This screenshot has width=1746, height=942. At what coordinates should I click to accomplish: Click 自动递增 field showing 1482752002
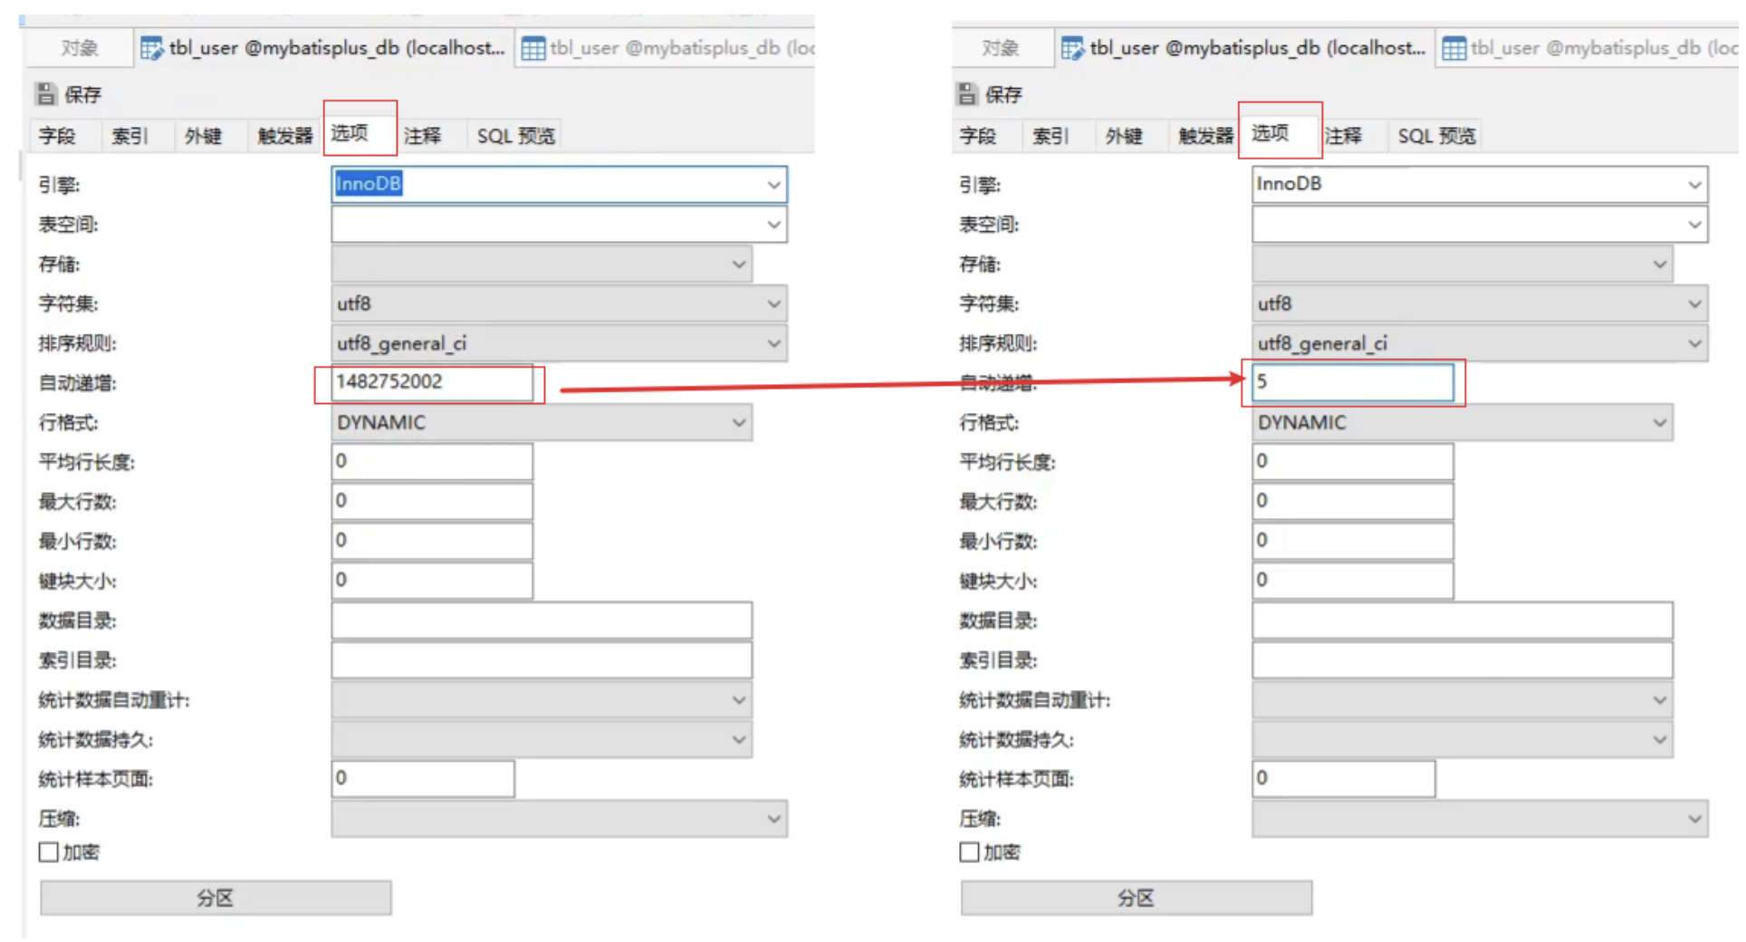pyautogui.click(x=432, y=382)
